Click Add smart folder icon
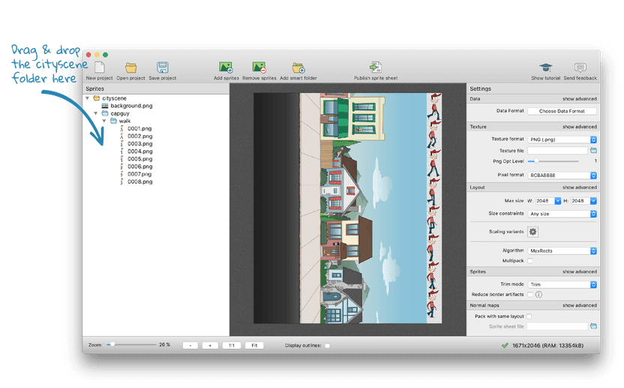Screen dimensions: 624x388 (x=298, y=68)
